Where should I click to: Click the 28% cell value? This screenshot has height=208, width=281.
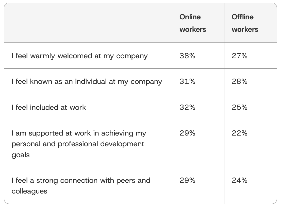[x=239, y=81]
